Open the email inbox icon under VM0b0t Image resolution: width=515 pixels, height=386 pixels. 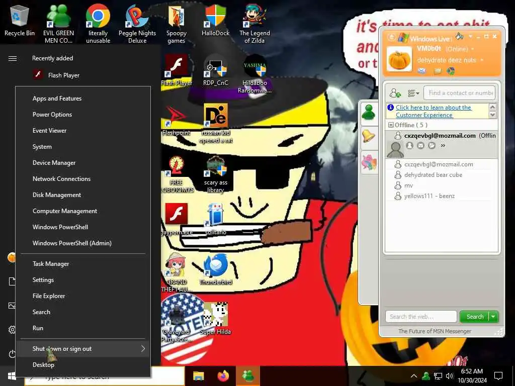(422, 70)
